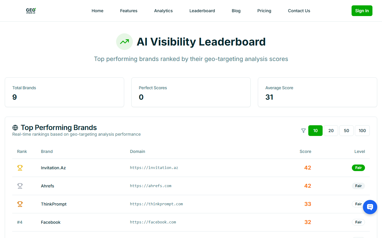
Task: Open the blue chat widget
Action: [370, 207]
